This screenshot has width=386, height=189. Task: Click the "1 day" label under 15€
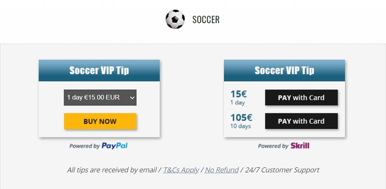coord(237,103)
